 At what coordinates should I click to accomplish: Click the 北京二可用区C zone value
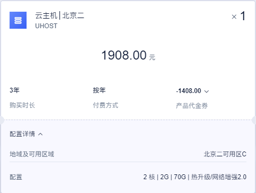click(x=225, y=154)
